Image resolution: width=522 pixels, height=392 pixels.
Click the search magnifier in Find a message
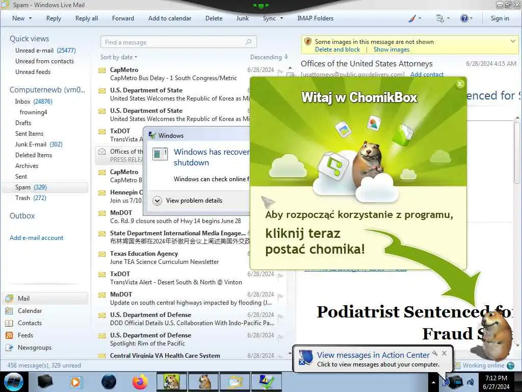tap(248, 42)
